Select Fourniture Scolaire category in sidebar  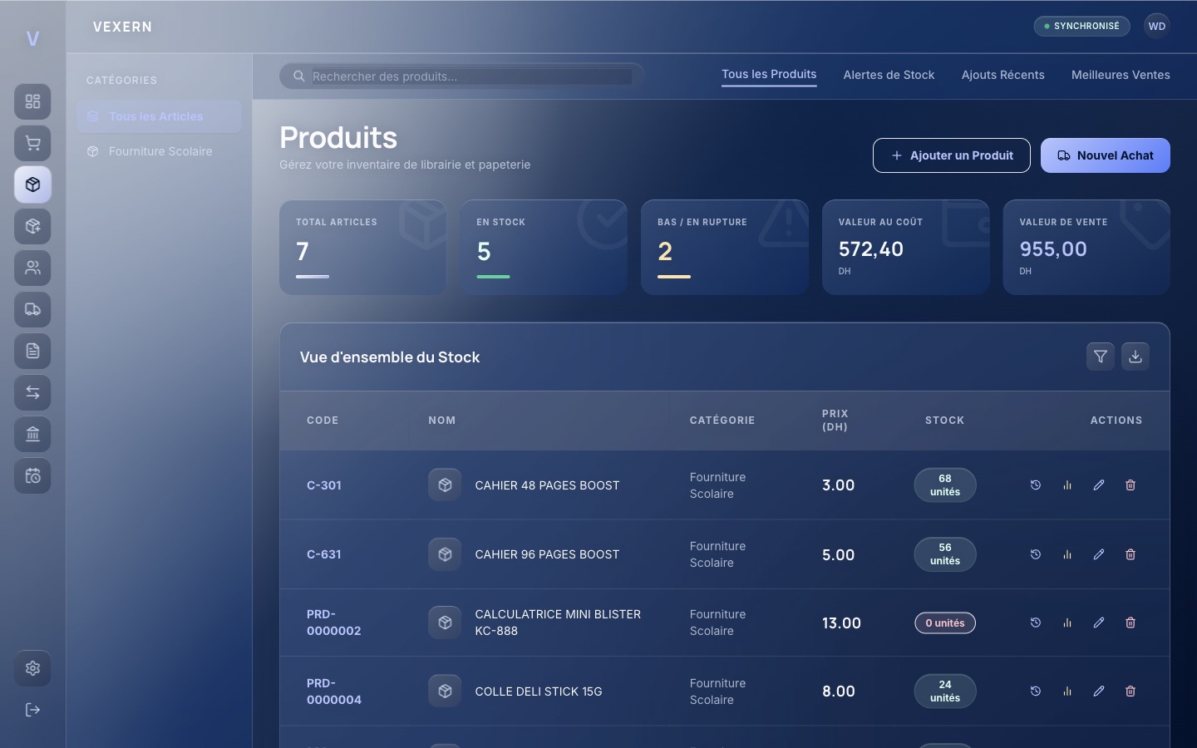[x=159, y=151]
